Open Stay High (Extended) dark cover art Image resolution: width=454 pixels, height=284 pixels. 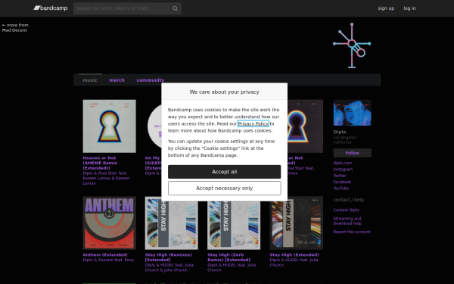(x=296, y=223)
